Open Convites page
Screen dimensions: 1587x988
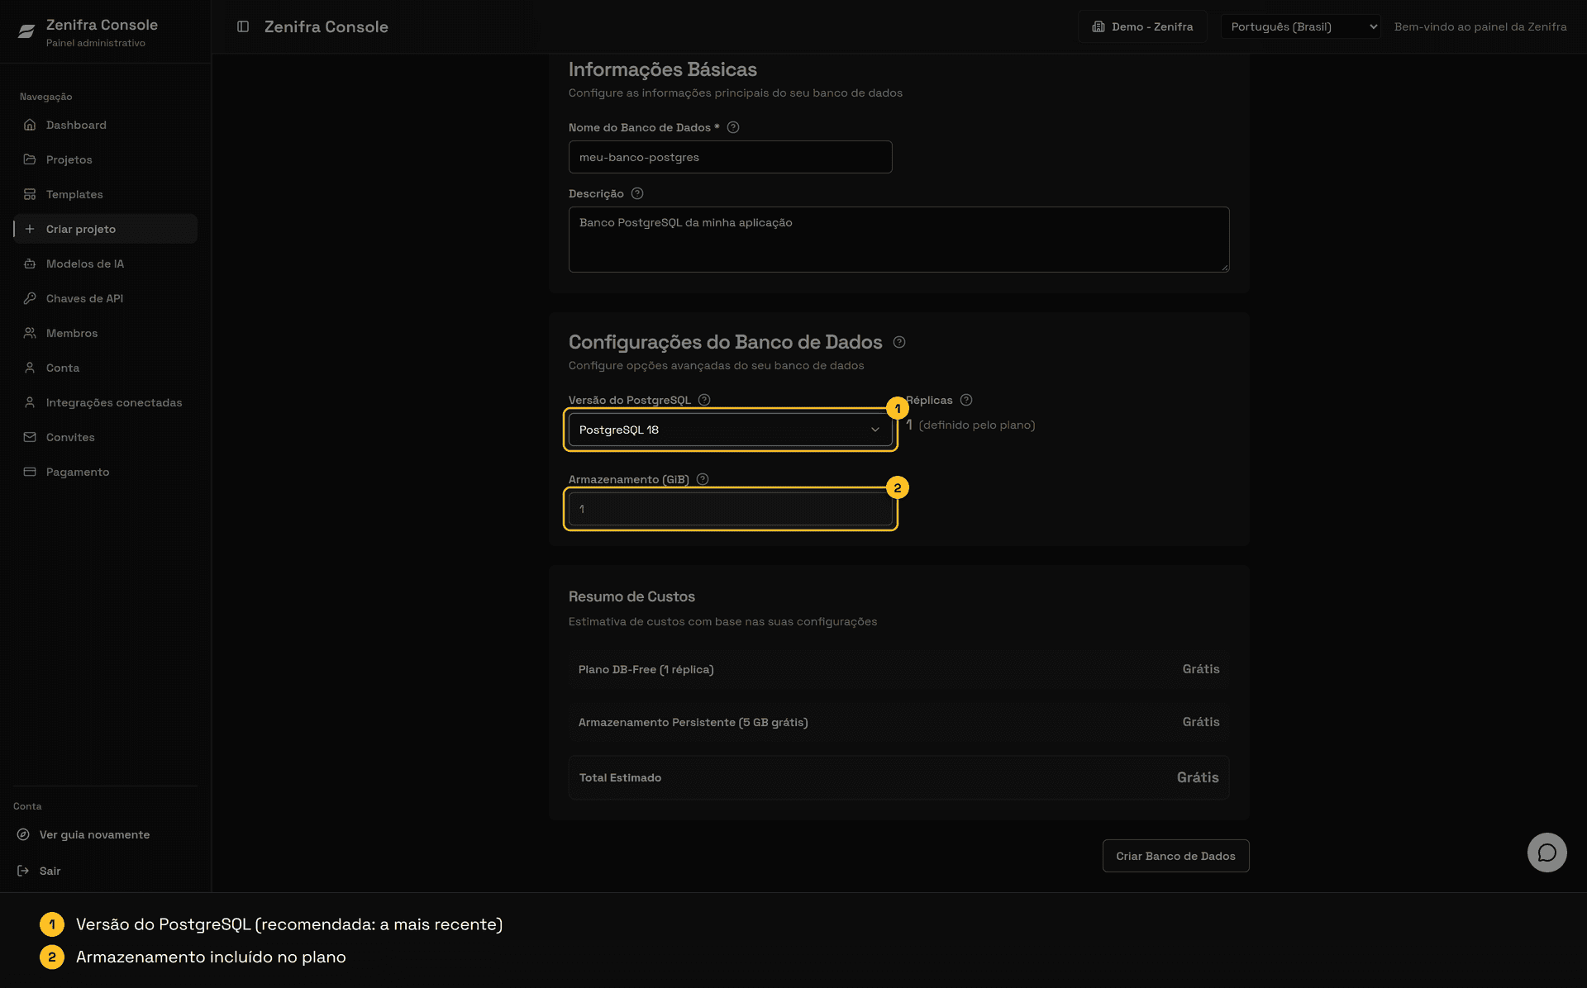pyautogui.click(x=106, y=437)
